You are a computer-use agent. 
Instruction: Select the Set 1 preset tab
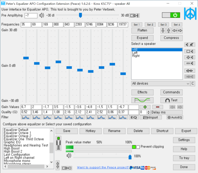coord(137,25)
